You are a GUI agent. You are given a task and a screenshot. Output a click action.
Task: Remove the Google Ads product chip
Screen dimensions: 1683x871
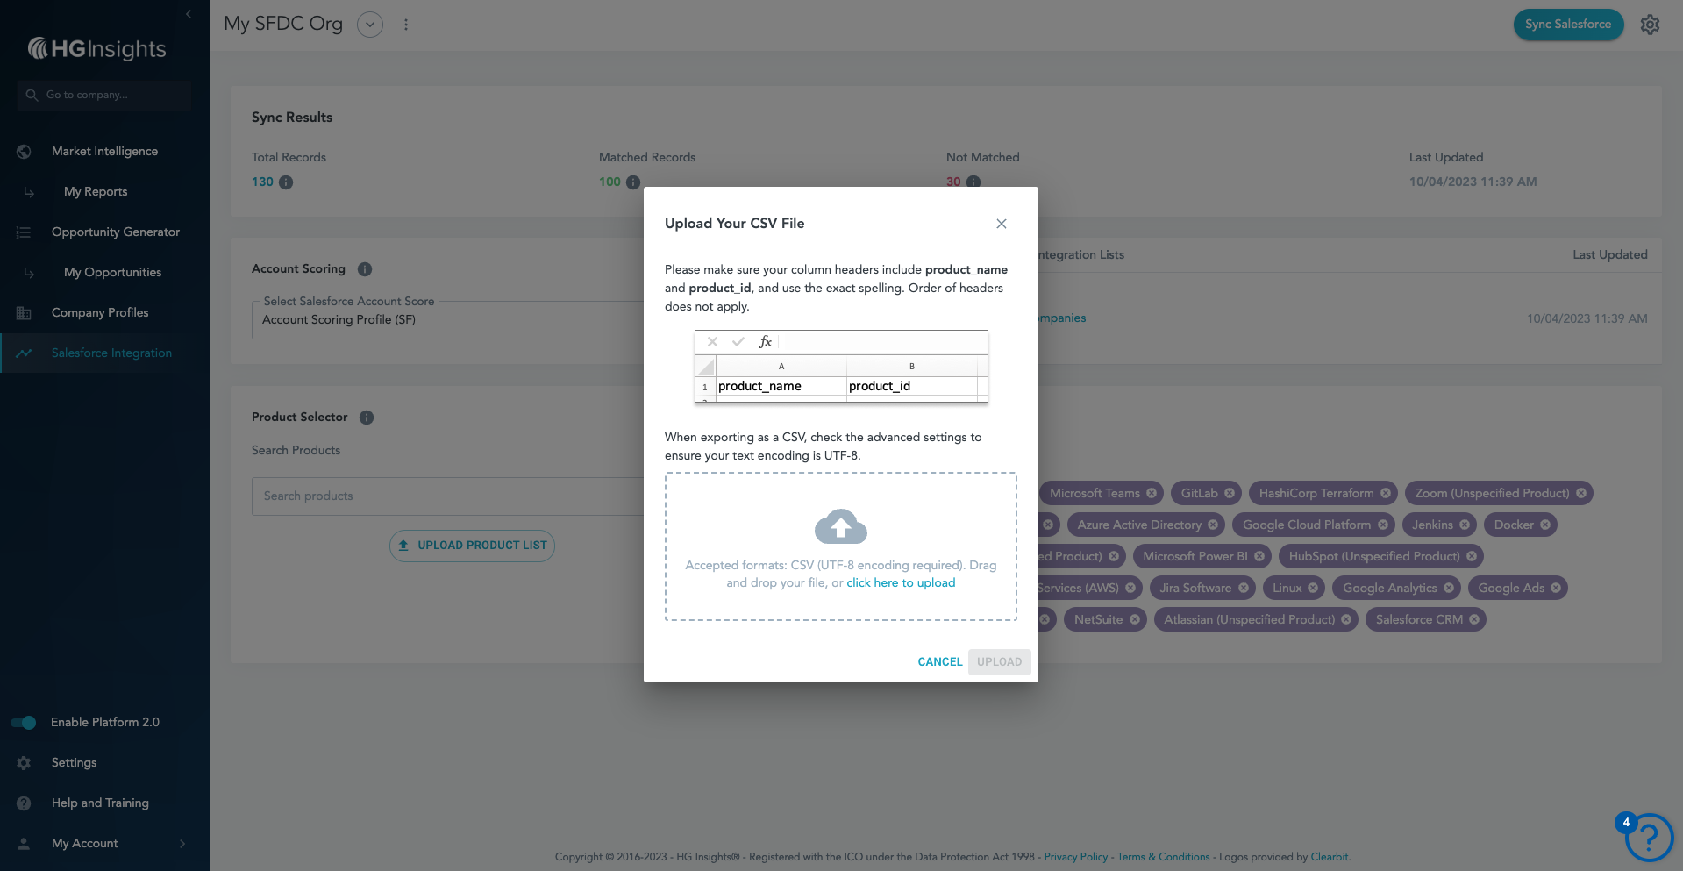[1556, 588]
